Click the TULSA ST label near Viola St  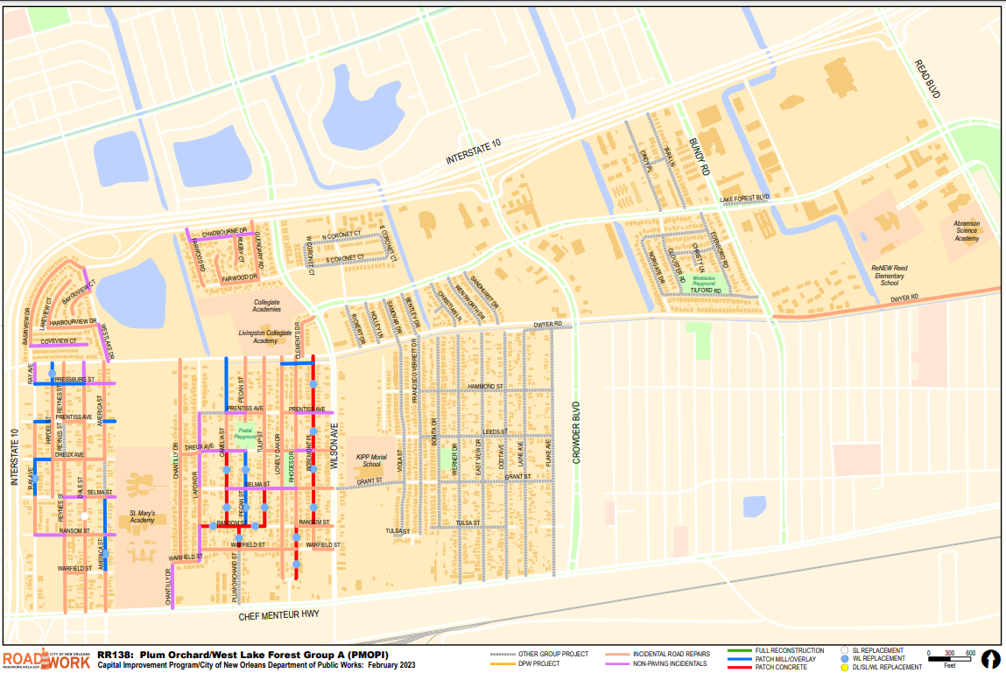tap(397, 531)
